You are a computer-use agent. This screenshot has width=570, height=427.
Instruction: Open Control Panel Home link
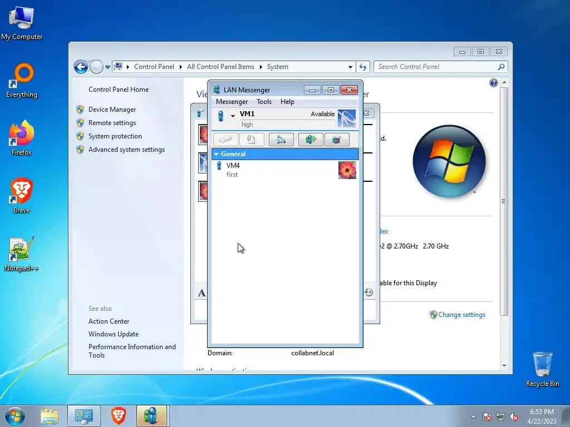(119, 90)
